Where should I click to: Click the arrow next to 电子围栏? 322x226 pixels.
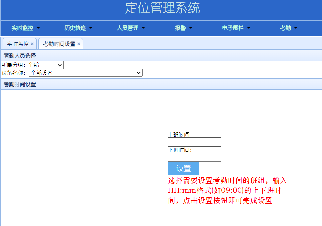point(248,28)
